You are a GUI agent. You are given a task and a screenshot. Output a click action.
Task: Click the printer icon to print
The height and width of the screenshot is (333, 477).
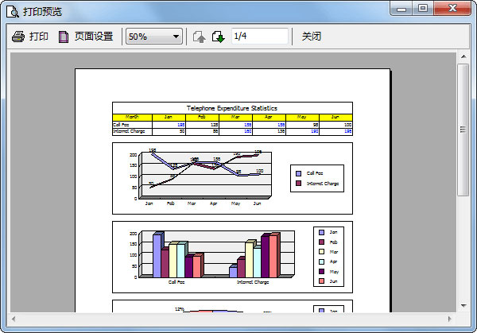click(x=18, y=37)
